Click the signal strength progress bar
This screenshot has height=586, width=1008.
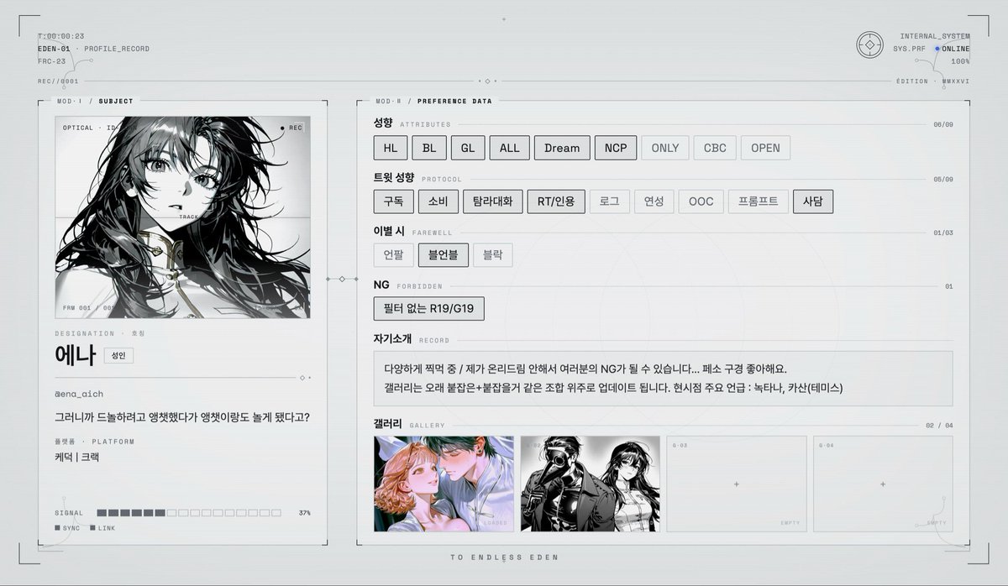coord(189,512)
